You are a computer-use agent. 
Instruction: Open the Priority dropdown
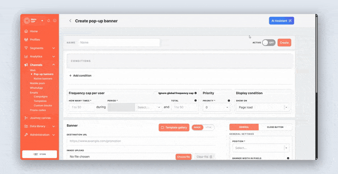coord(216,107)
